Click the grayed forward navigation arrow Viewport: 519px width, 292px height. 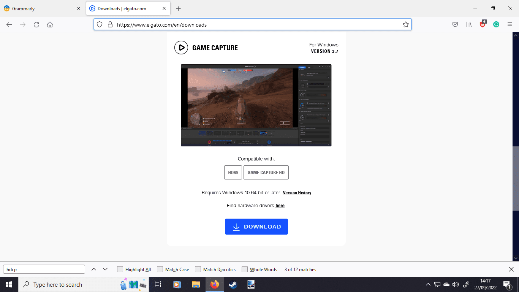23,24
